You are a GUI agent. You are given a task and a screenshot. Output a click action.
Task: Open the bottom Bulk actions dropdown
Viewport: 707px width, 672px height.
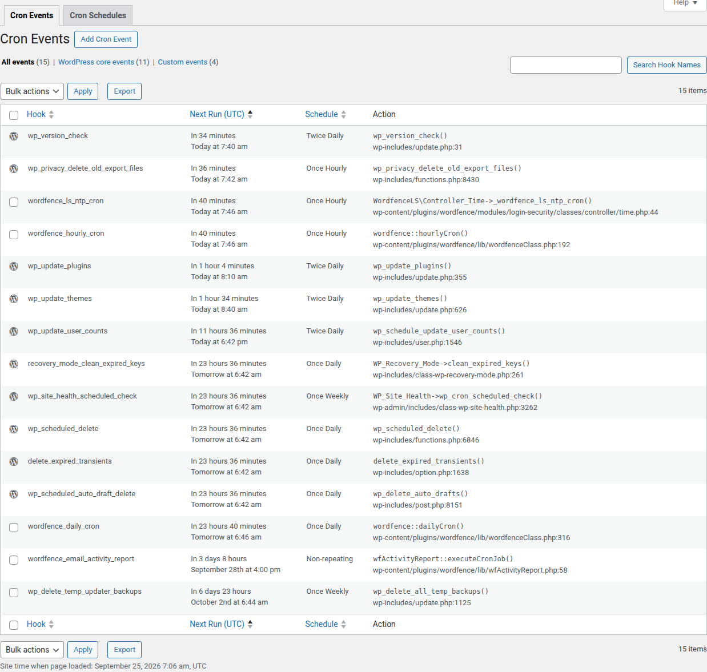click(32, 650)
